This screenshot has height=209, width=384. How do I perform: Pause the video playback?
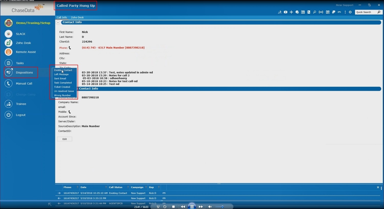[x=192, y=206]
